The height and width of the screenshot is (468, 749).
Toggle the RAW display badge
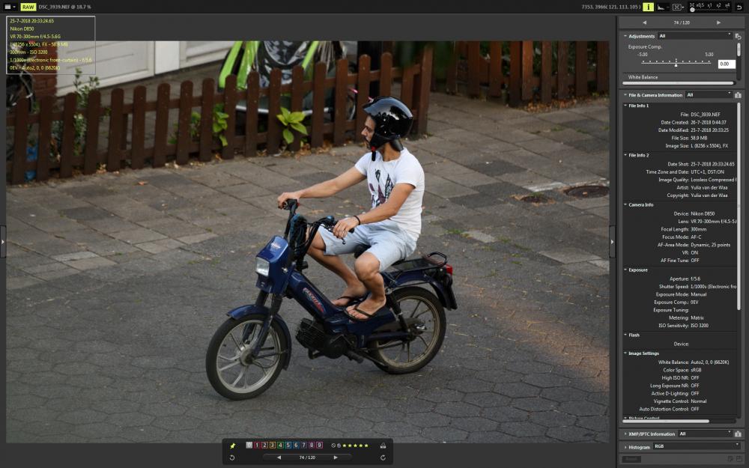(28, 7)
